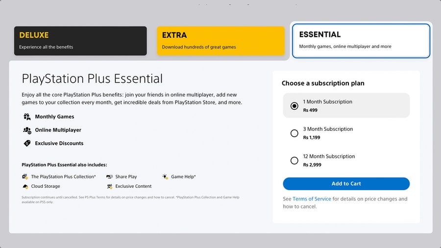Click the Online Multiplayer icon
Image resolution: width=441 pixels, height=248 pixels.
click(x=26, y=130)
